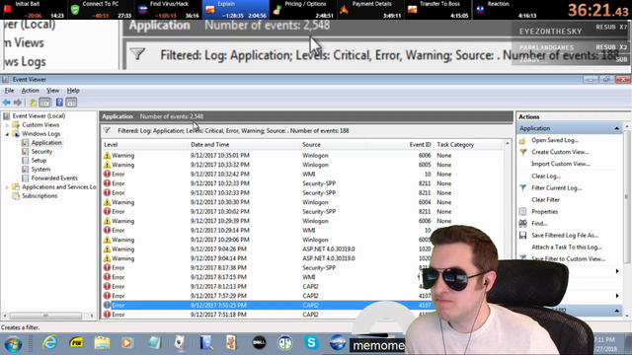Viewport: 632px width, 355px height.
Task: Collapse the Application section in Actions pane
Action: pos(616,128)
